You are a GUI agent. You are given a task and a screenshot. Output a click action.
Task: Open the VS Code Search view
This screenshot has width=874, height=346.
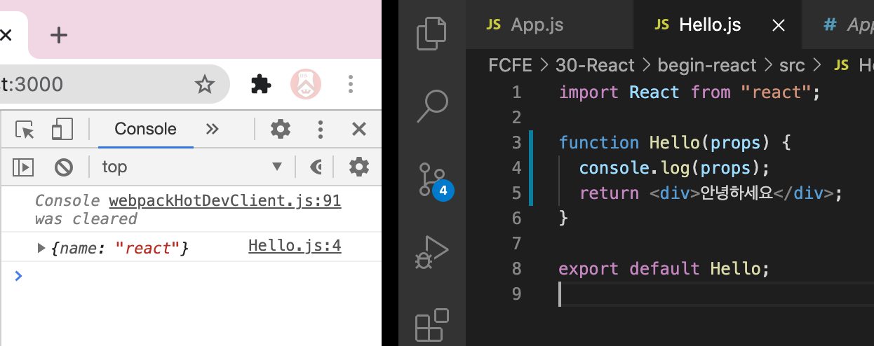pyautogui.click(x=431, y=106)
